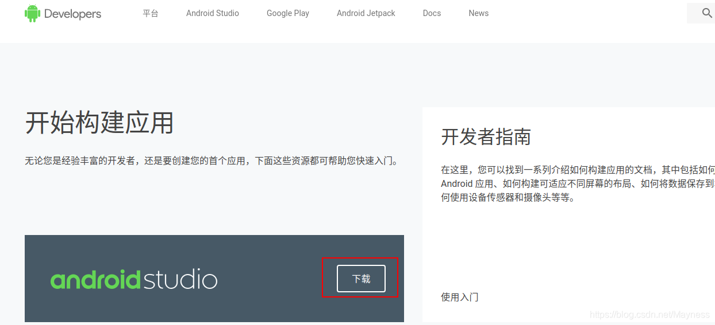Go to Android Studio nav tab
Screen dimensions: 715x325
[213, 13]
